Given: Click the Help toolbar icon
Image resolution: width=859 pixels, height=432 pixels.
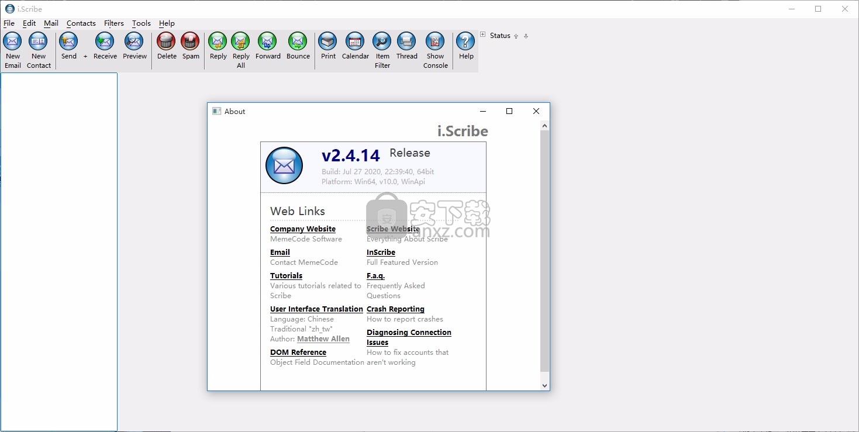Looking at the screenshot, I should 466,42.
